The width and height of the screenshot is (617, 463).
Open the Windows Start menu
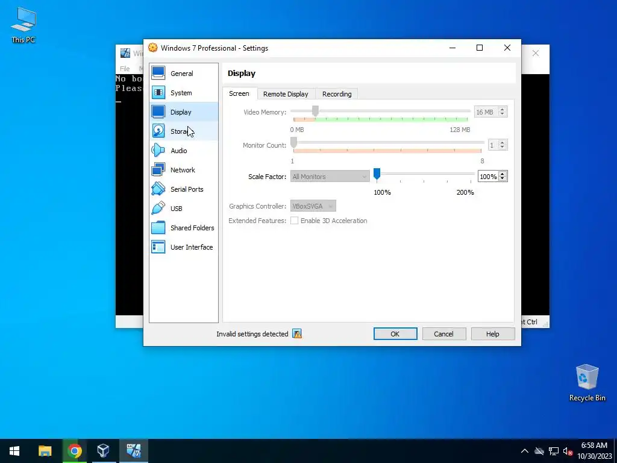point(14,451)
